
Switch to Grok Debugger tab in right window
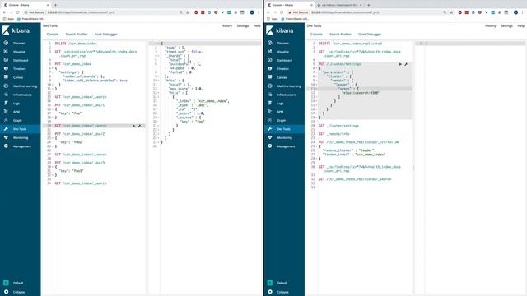tap(370, 35)
